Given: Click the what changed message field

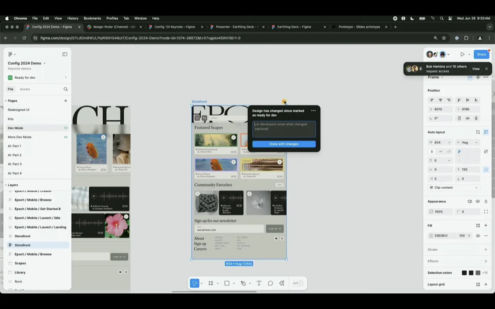Looking at the screenshot, I should pyautogui.click(x=284, y=129).
